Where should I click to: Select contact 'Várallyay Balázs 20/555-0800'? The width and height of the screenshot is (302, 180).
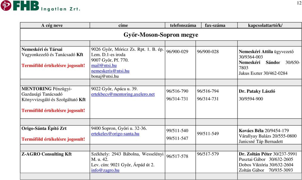[267, 136]
